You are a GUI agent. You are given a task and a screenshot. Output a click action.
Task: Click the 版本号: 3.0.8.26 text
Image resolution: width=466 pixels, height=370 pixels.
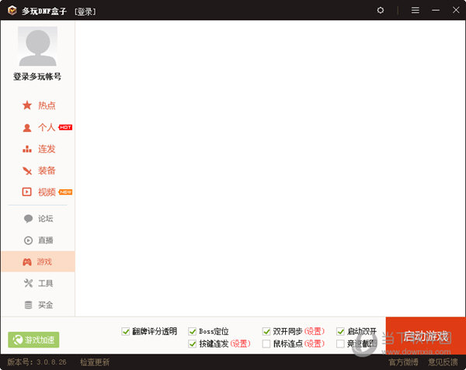pyautogui.click(x=37, y=362)
